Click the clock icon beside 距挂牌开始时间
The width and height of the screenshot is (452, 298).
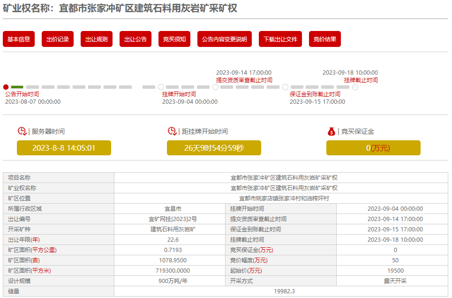click(172, 131)
